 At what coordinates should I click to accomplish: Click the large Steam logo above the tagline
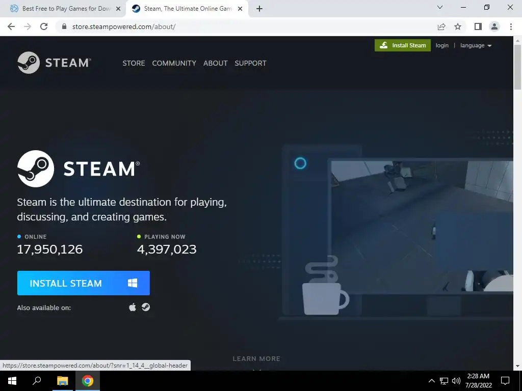coord(79,169)
